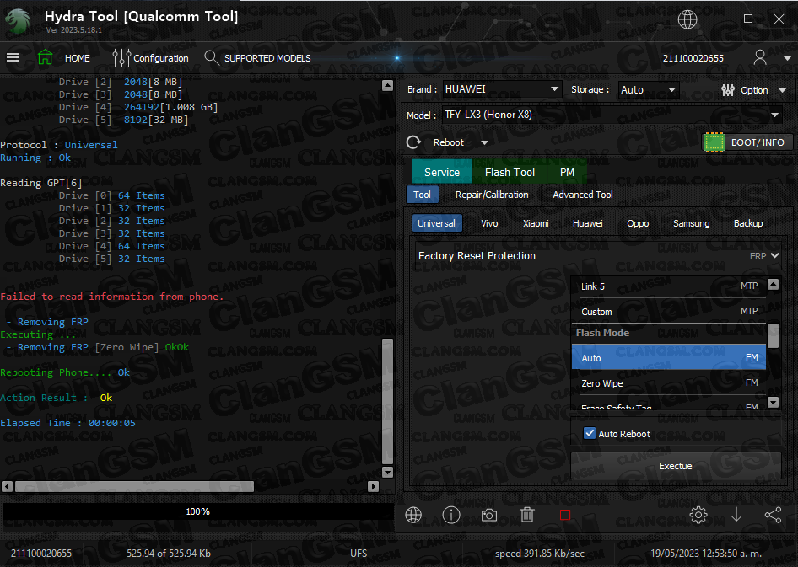Select the Backup tab
798x567 pixels.
(748, 223)
